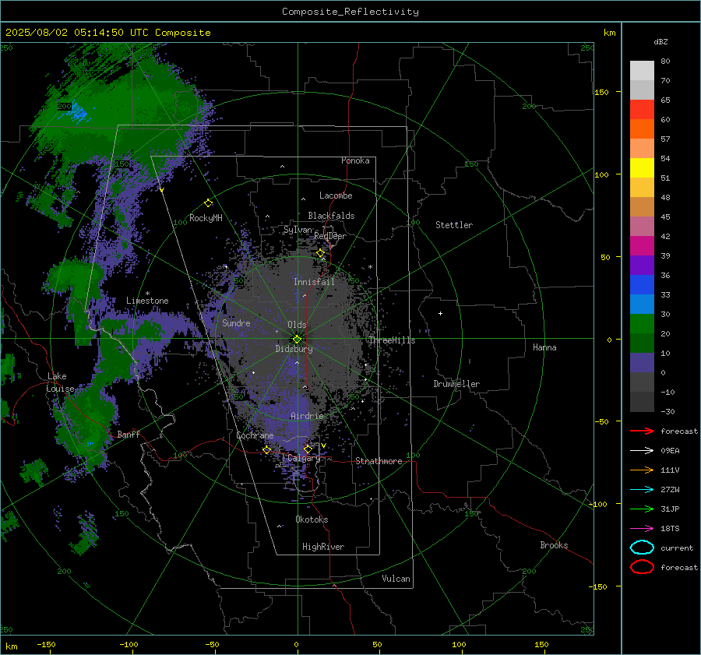Click the Limestone label

point(147,301)
